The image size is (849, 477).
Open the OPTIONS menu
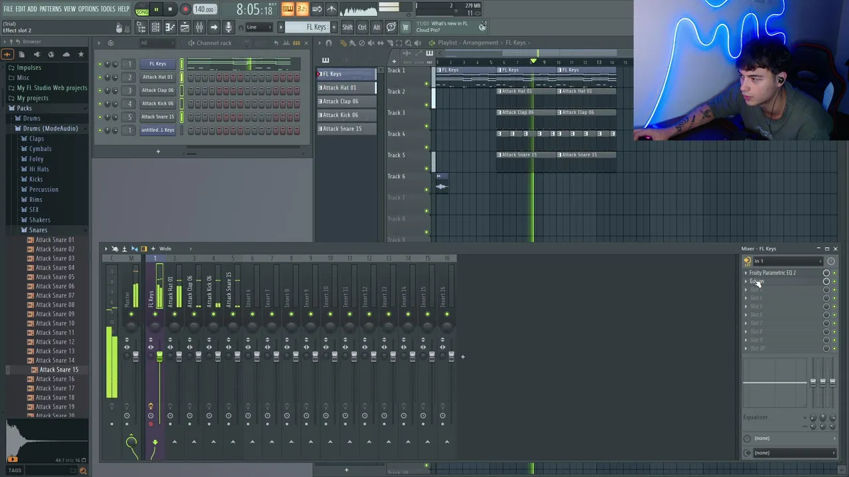coord(88,9)
